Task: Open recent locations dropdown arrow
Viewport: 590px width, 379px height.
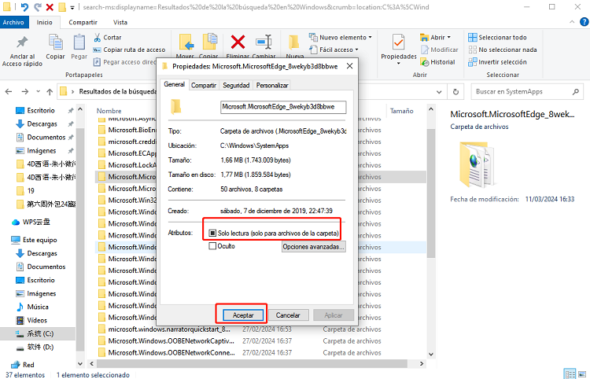Action: 38,91
